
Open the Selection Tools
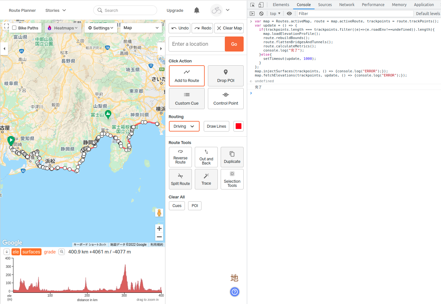click(232, 179)
